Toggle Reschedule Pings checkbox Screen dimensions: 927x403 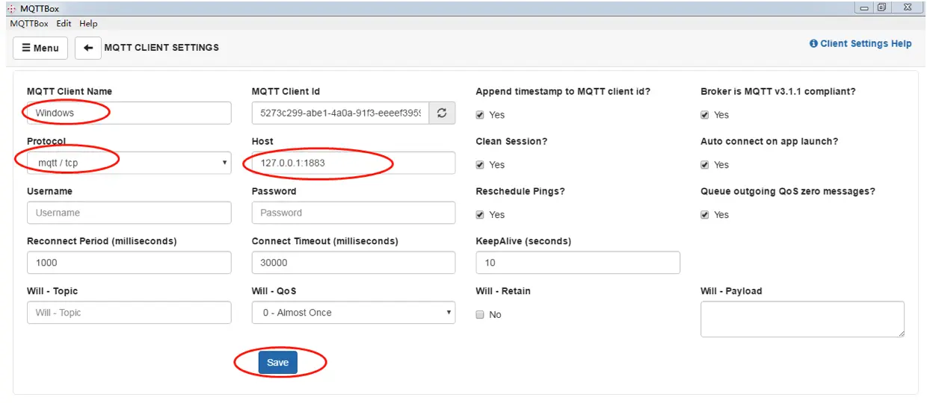[481, 215]
